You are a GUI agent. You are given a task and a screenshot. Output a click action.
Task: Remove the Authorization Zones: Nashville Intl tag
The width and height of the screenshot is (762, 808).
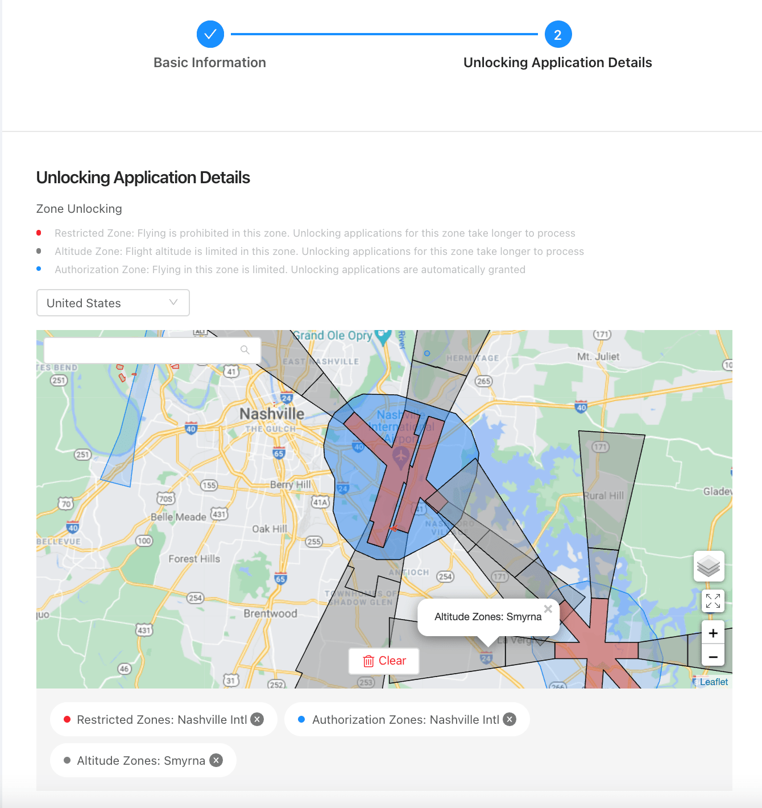[510, 719]
